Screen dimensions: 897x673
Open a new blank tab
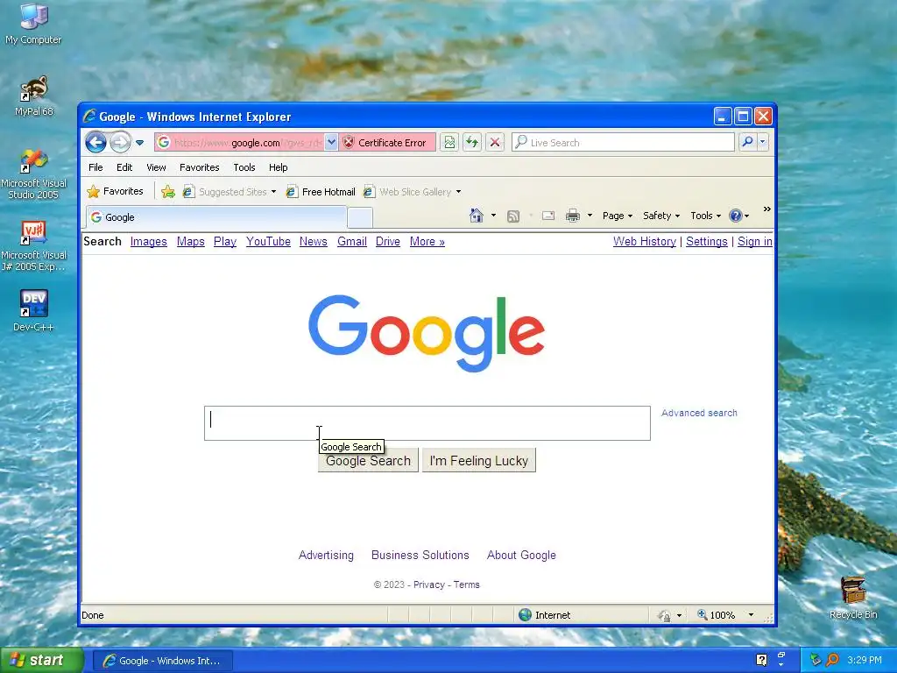click(360, 218)
